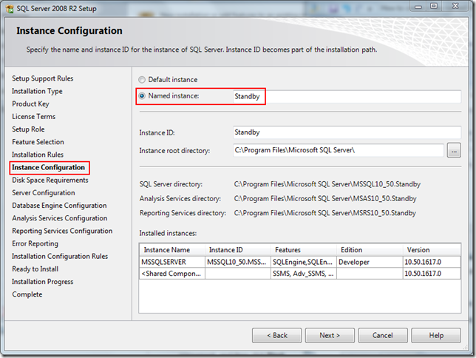Click the SQL Server setup title bar icon
The width and height of the screenshot is (476, 358).
coord(10,9)
